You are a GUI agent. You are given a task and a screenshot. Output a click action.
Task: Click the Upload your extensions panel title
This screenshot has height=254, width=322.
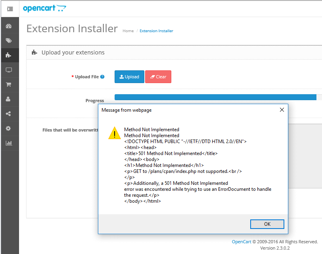[x=73, y=52]
